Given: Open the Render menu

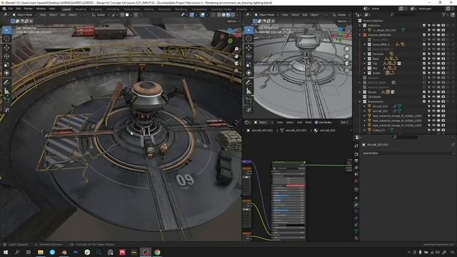Looking at the screenshot, I should point(29,9).
